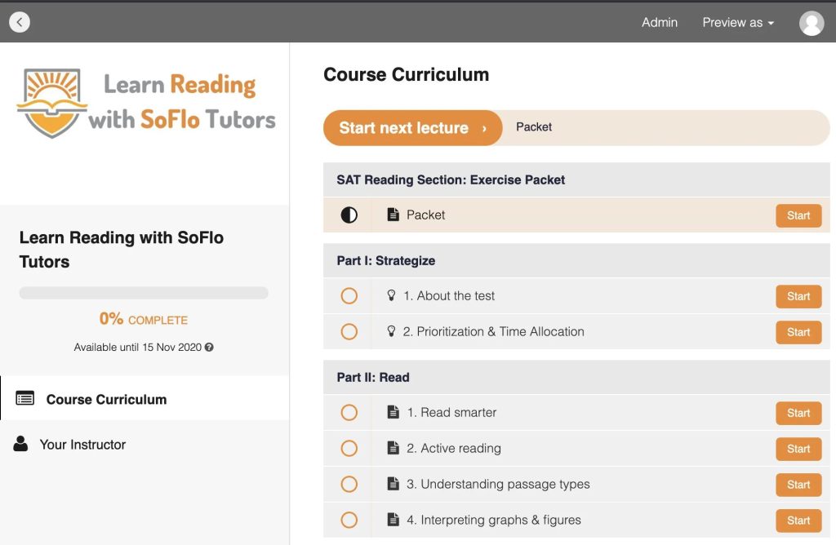
Task: Open 3. Understanding passage types title
Action: [498, 484]
